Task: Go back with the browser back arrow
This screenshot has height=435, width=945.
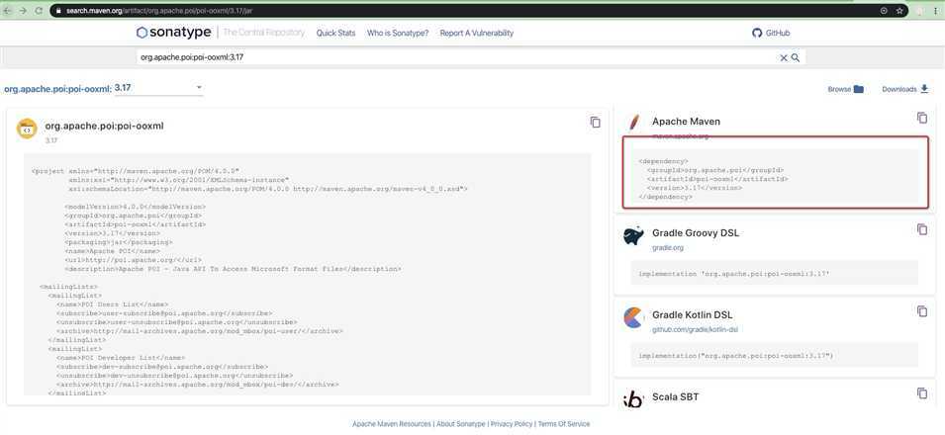Action: click(8, 11)
